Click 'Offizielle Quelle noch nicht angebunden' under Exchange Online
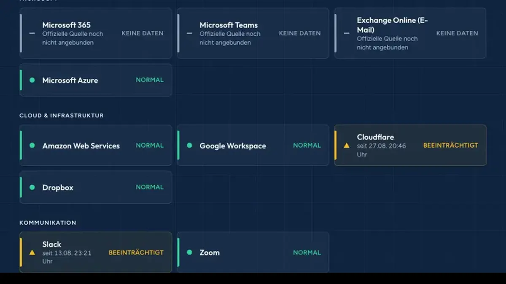The image size is (506, 284). pyautogui.click(x=387, y=43)
